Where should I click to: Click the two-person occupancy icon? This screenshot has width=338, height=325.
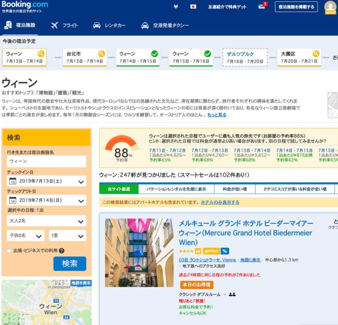point(232,295)
